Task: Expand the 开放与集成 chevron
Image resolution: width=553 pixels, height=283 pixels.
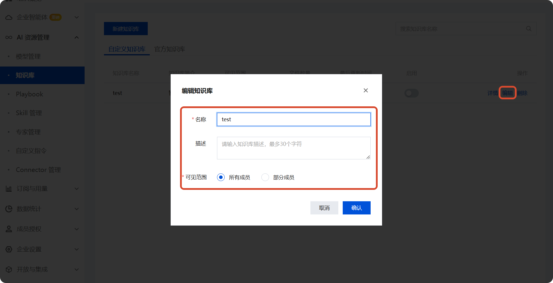Action: [x=77, y=270]
